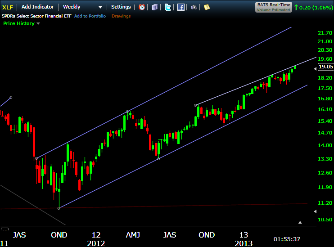Click the 19.05 current price marker
Viewport: 334px width, 247px height.
point(326,67)
